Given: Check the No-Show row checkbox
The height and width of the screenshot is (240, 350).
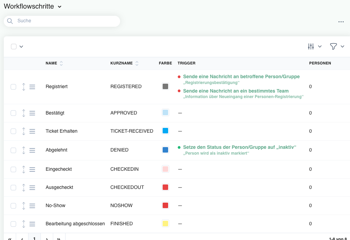Looking at the screenshot, I should (13, 206).
